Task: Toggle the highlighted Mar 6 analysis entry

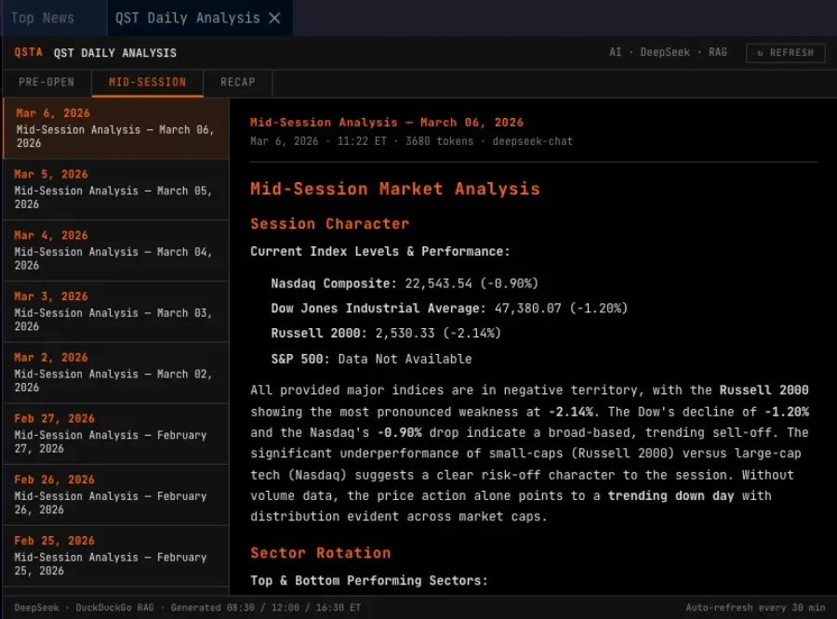Action: click(x=115, y=128)
